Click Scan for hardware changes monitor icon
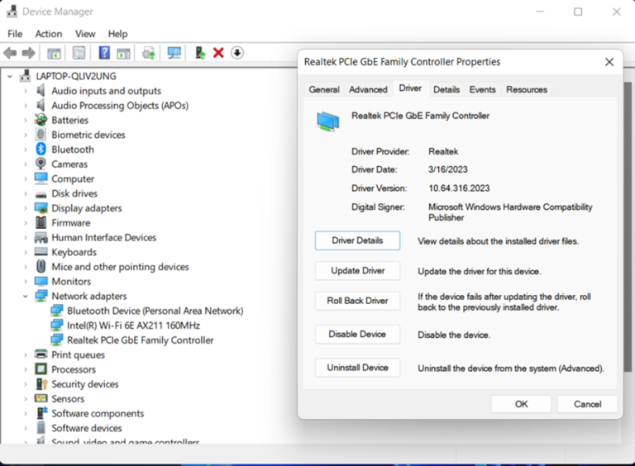Screen dimensions: 635x466 point(174,53)
